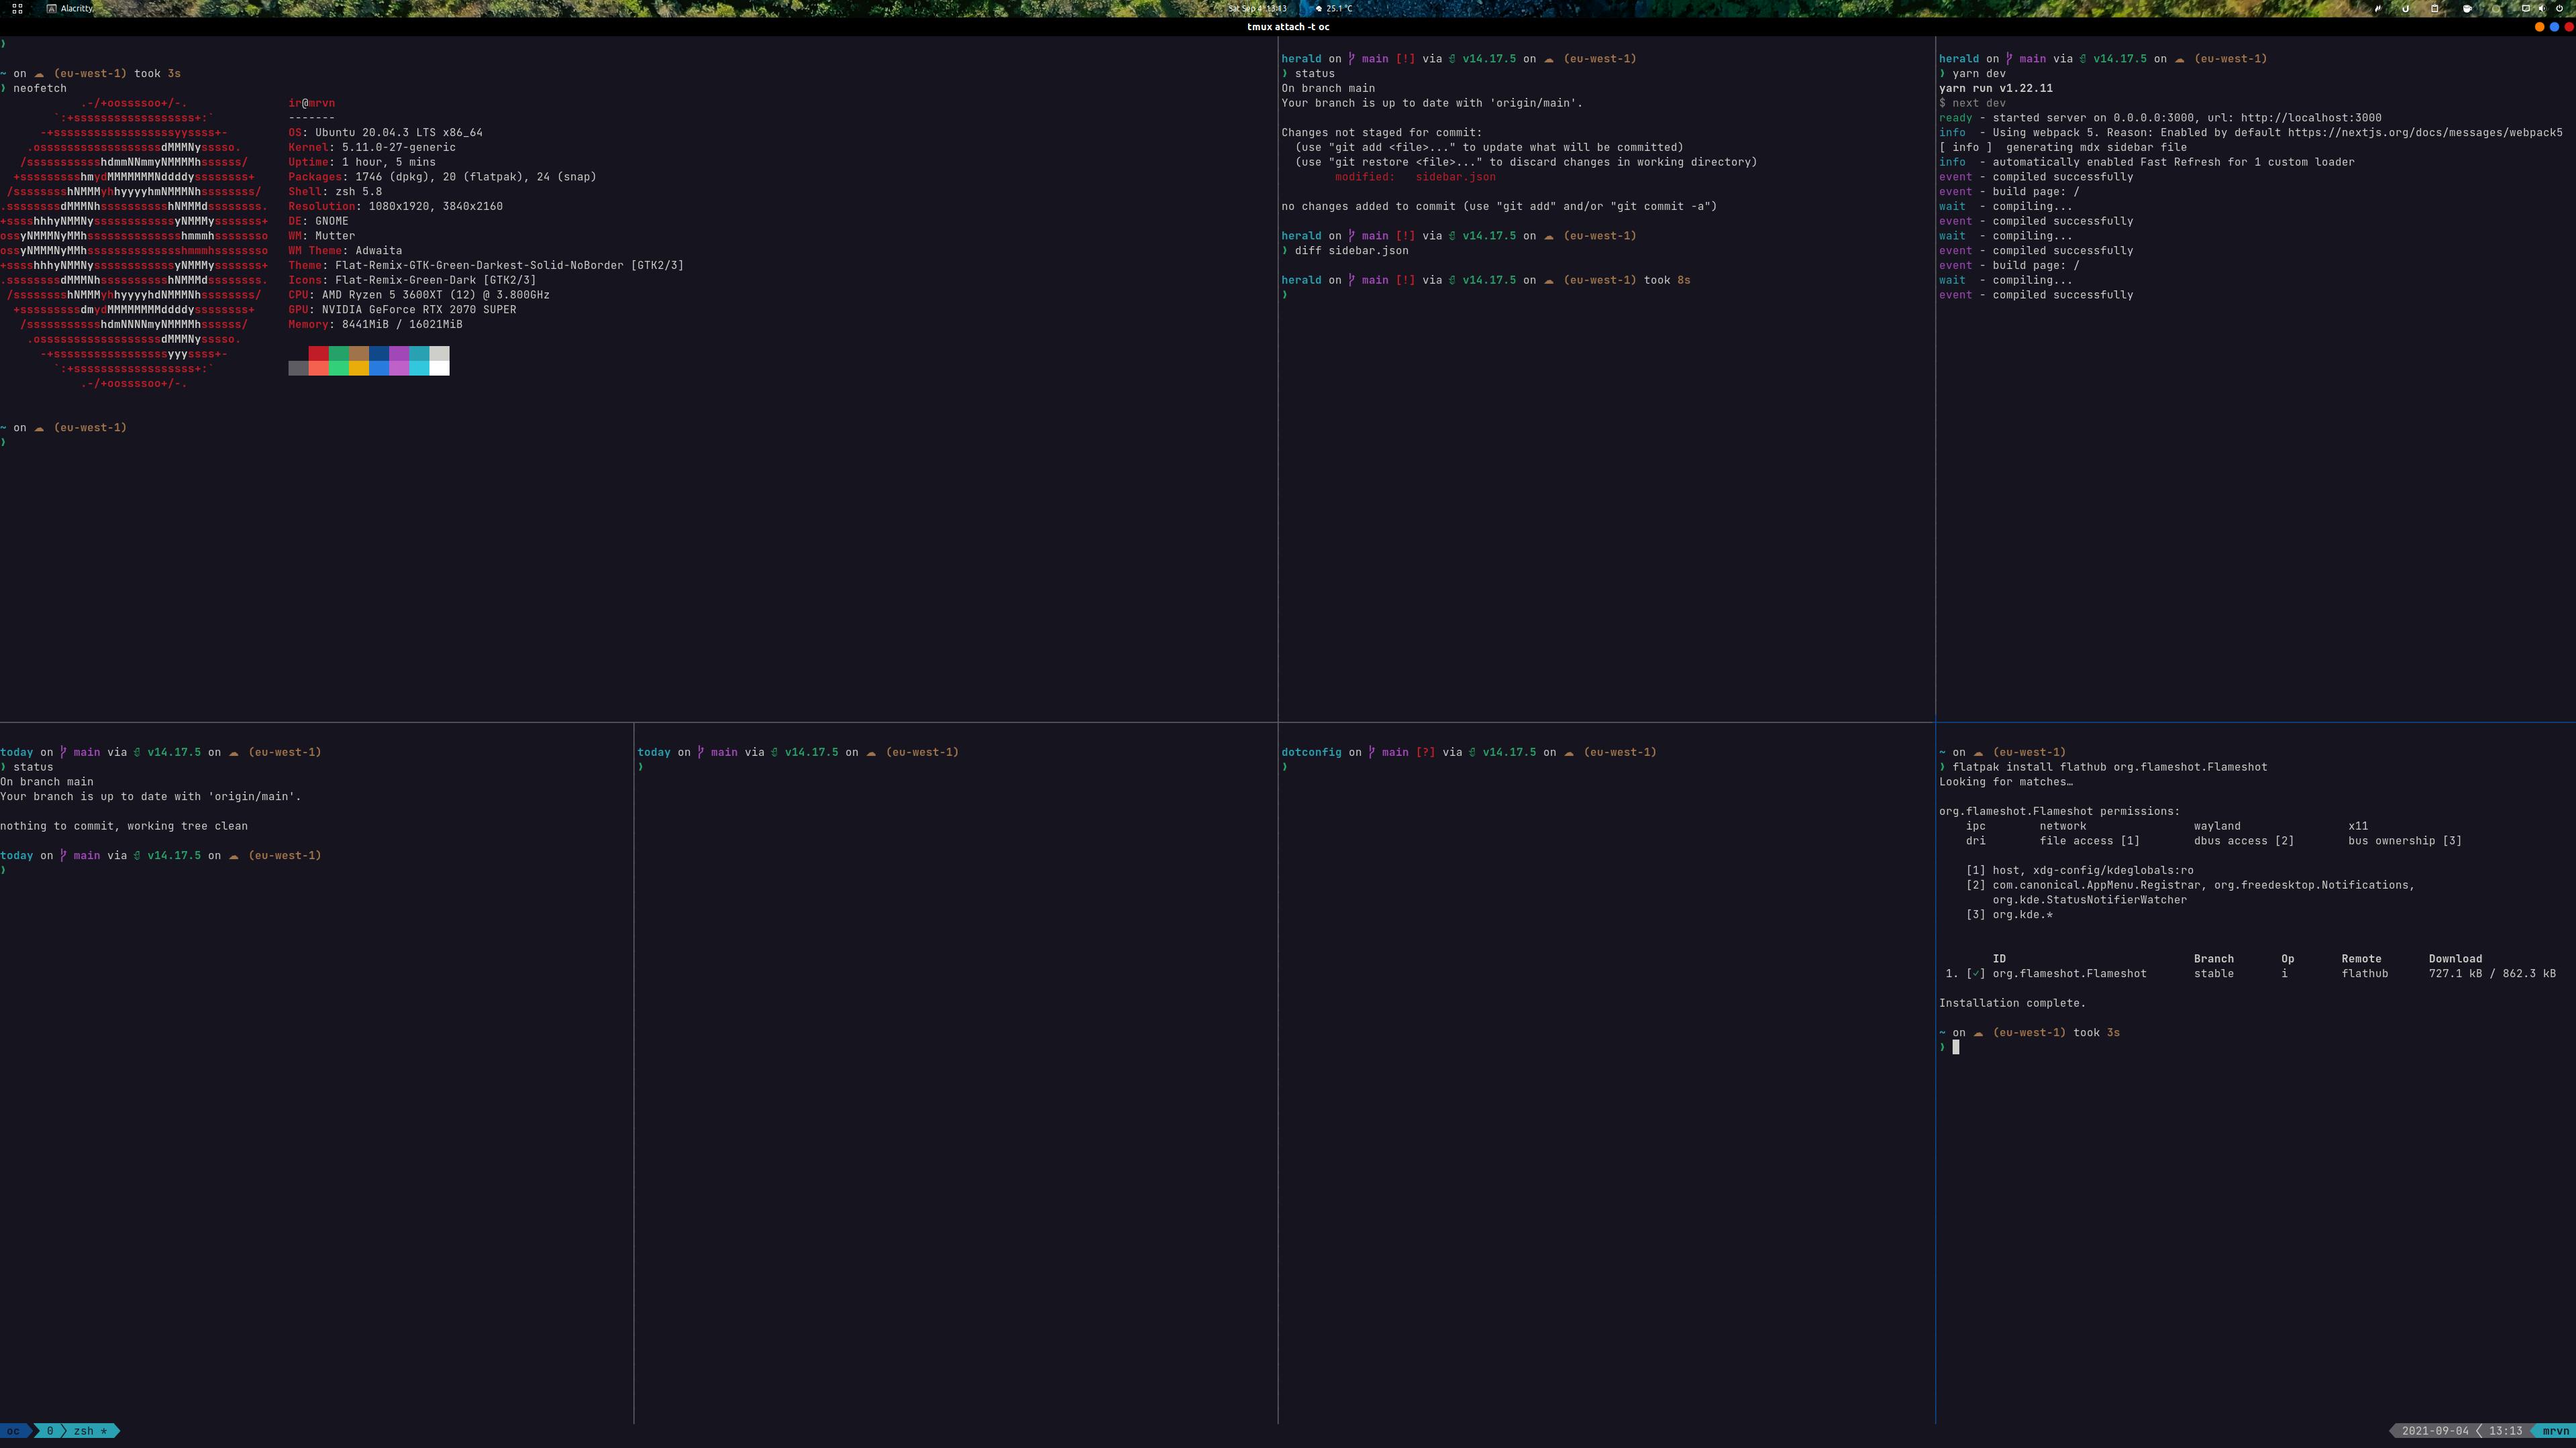This screenshot has height=1448, width=2576.
Task: Click the 'CPU: AMD Ryzen 5 3600XT' line
Action: tap(419, 295)
